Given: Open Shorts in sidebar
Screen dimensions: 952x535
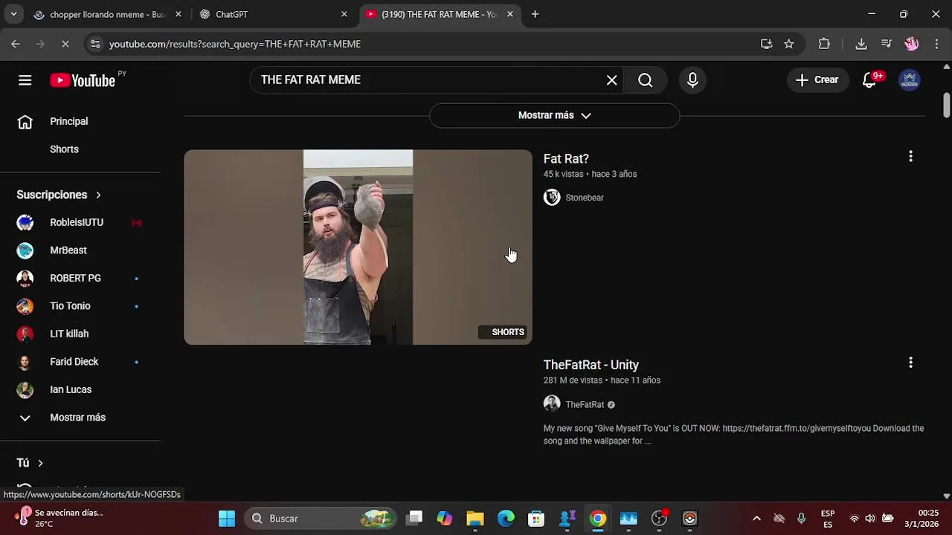Looking at the screenshot, I should tap(80, 149).
